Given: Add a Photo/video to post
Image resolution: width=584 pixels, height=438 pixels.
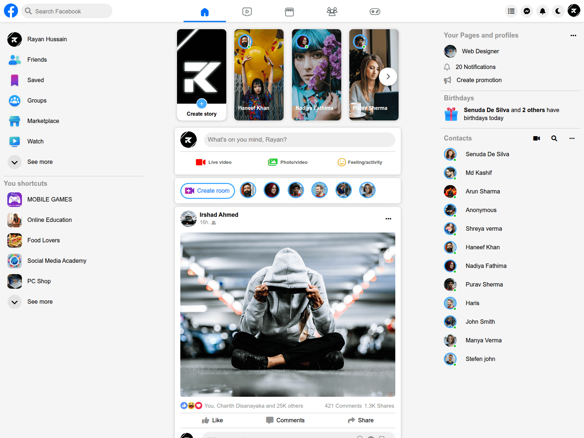Looking at the screenshot, I should click(x=288, y=162).
